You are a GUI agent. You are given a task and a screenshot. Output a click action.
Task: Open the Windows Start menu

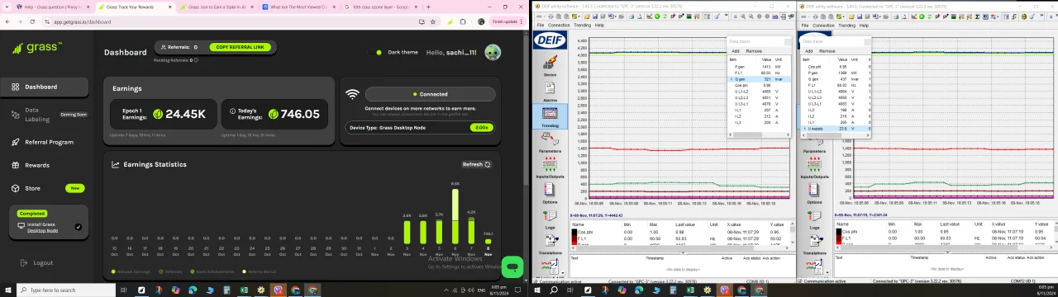pos(7,290)
